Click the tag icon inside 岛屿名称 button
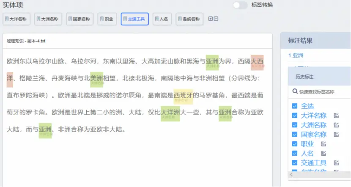 180,19
